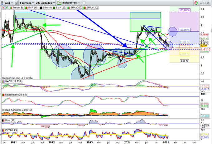Image resolution: width=212 pixels, height=144 pixels.
Task: Click the red-green refresh icon top right
Action: [x=195, y=3]
